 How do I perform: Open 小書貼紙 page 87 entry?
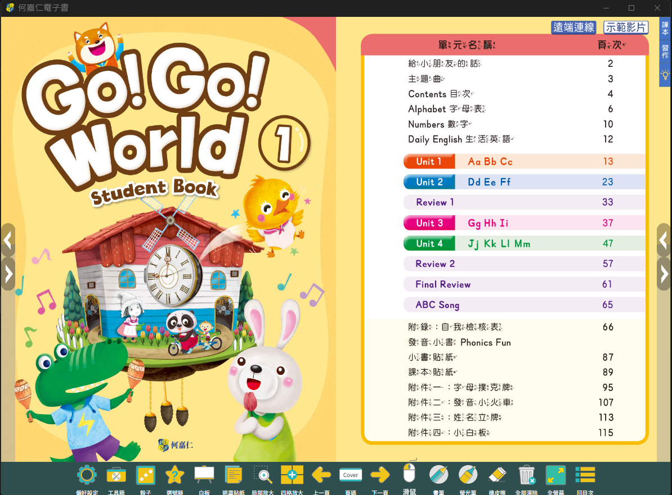[511, 357]
